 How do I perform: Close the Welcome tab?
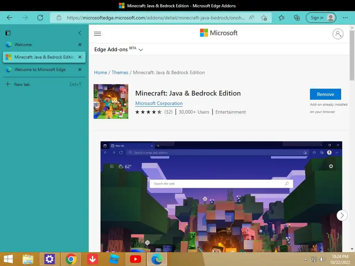(80, 45)
